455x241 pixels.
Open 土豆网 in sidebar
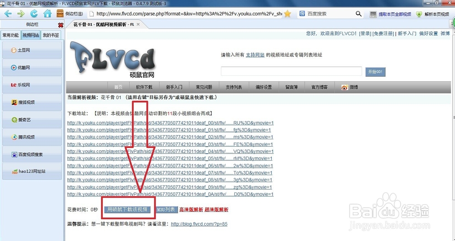32,50
